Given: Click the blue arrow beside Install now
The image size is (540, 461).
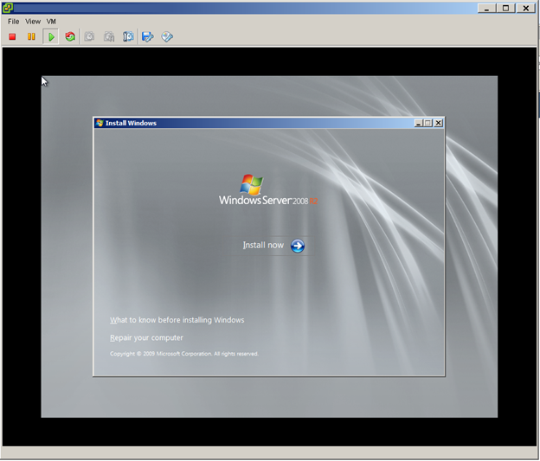Looking at the screenshot, I should tap(298, 246).
